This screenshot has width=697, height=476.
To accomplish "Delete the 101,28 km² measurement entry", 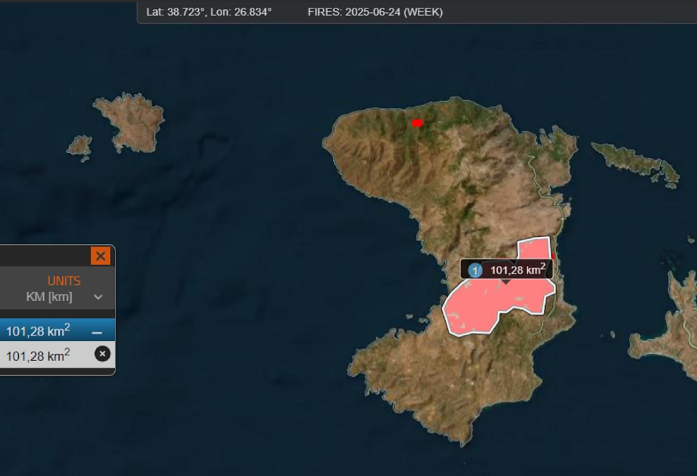I will pyautogui.click(x=102, y=354).
